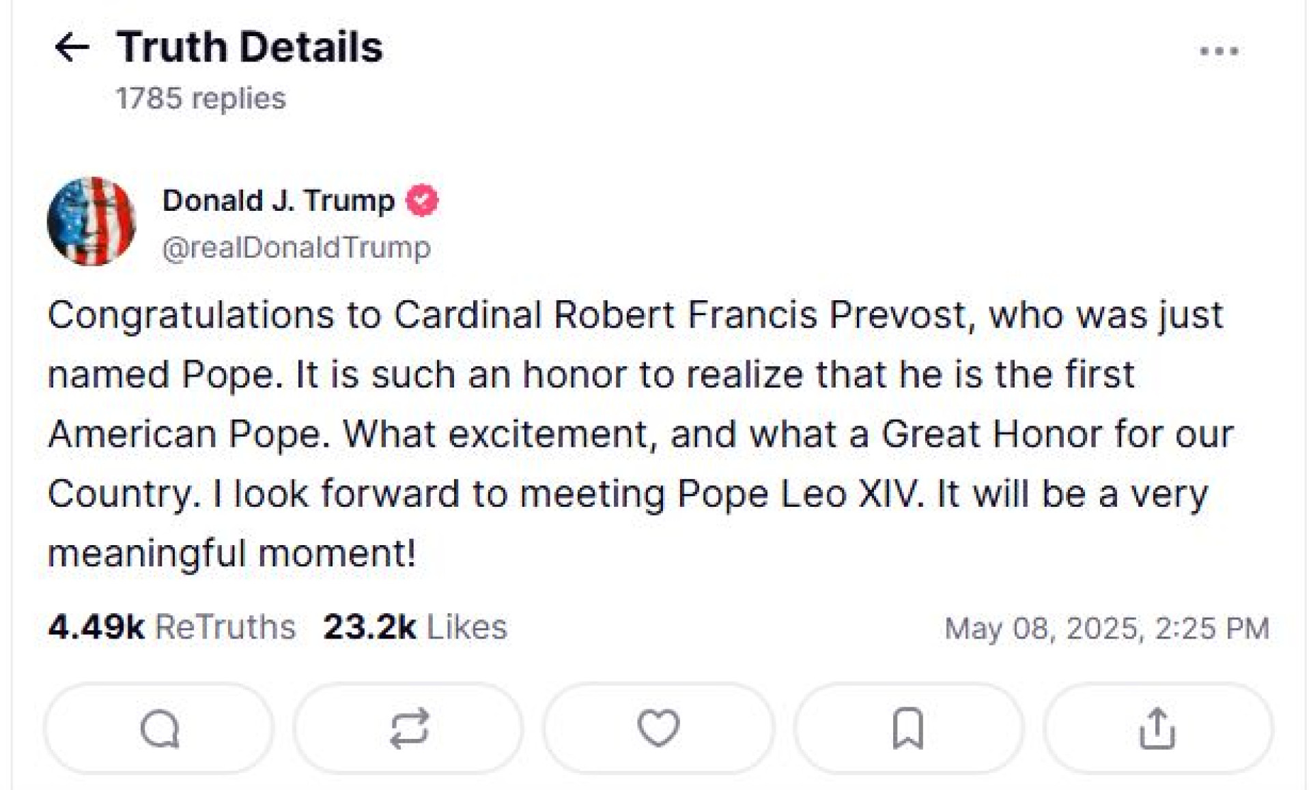Screen dimensions: 1311x790
Task: Click the Donald J. Trump display name
Action: pyautogui.click(x=278, y=201)
